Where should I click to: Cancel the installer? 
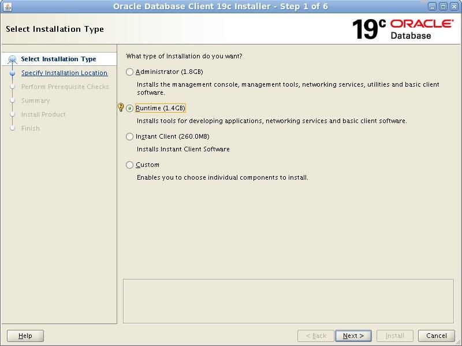(437, 336)
